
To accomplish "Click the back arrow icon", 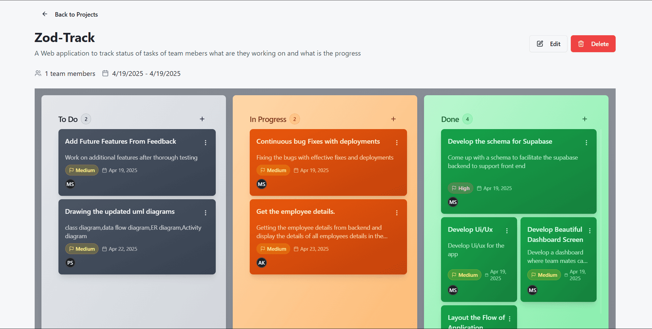I will tap(45, 14).
